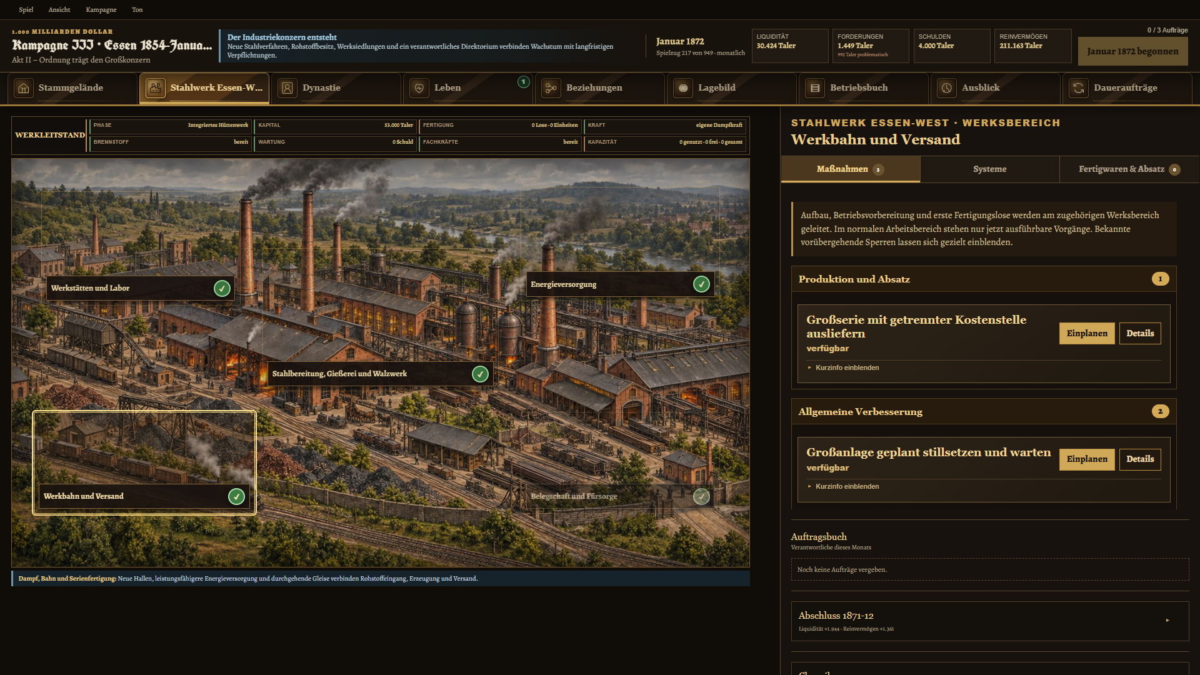Viewport: 1200px width, 675px height.
Task: Expand the Abschluss 1871-12 summary
Action: coord(990,621)
